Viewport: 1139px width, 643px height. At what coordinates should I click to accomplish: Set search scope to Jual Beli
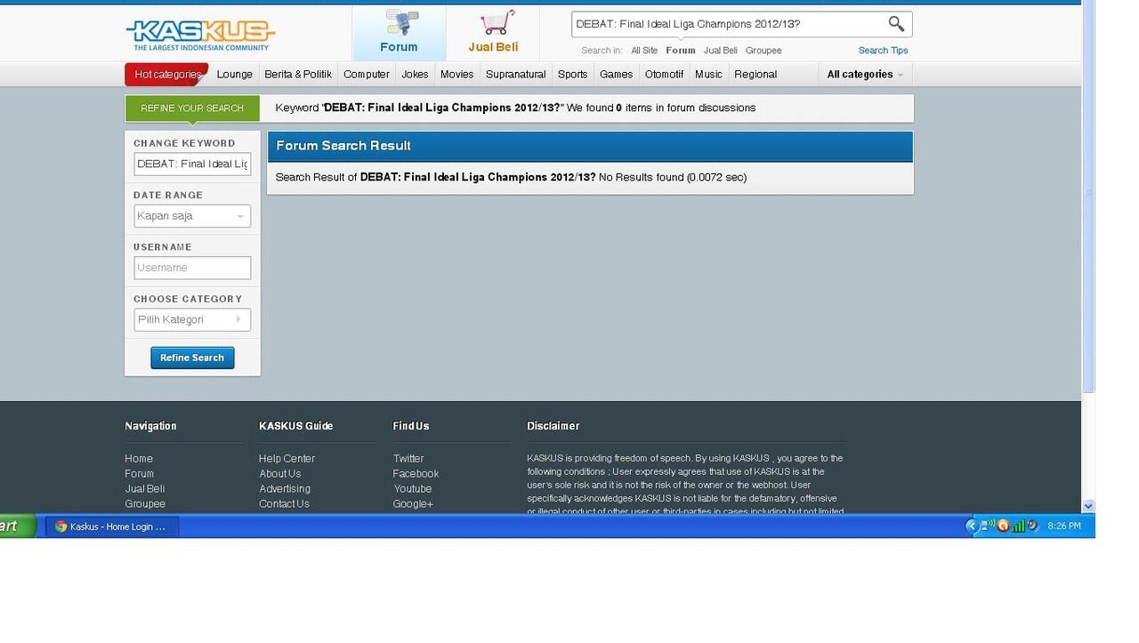721,51
